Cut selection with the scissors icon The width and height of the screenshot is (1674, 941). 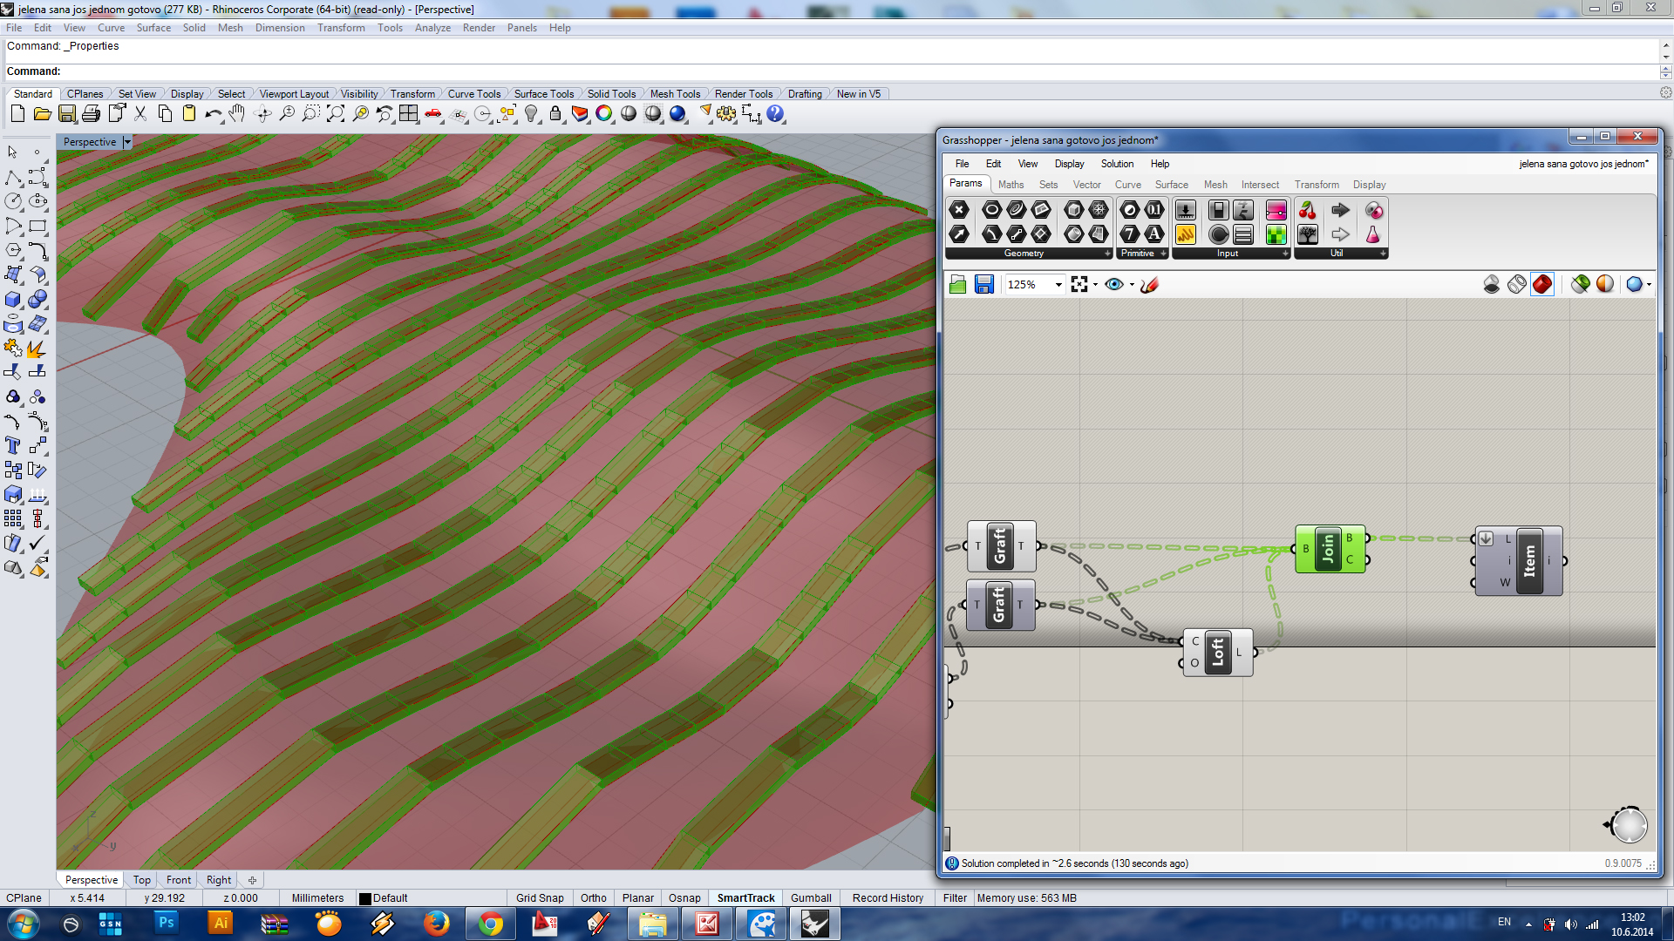click(x=140, y=114)
